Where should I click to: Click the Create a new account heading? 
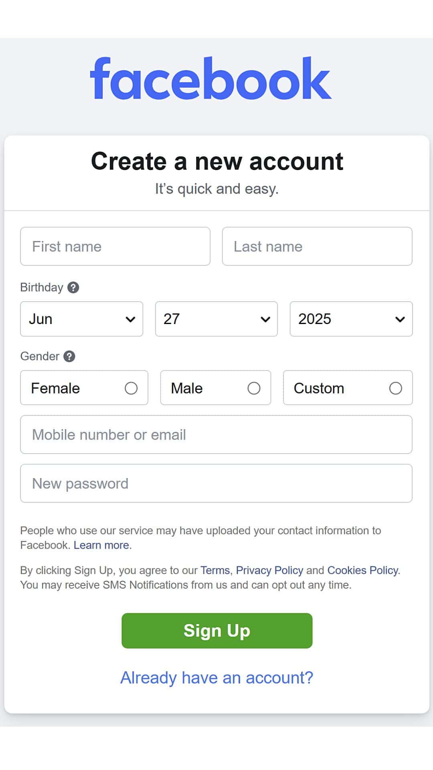(x=216, y=161)
